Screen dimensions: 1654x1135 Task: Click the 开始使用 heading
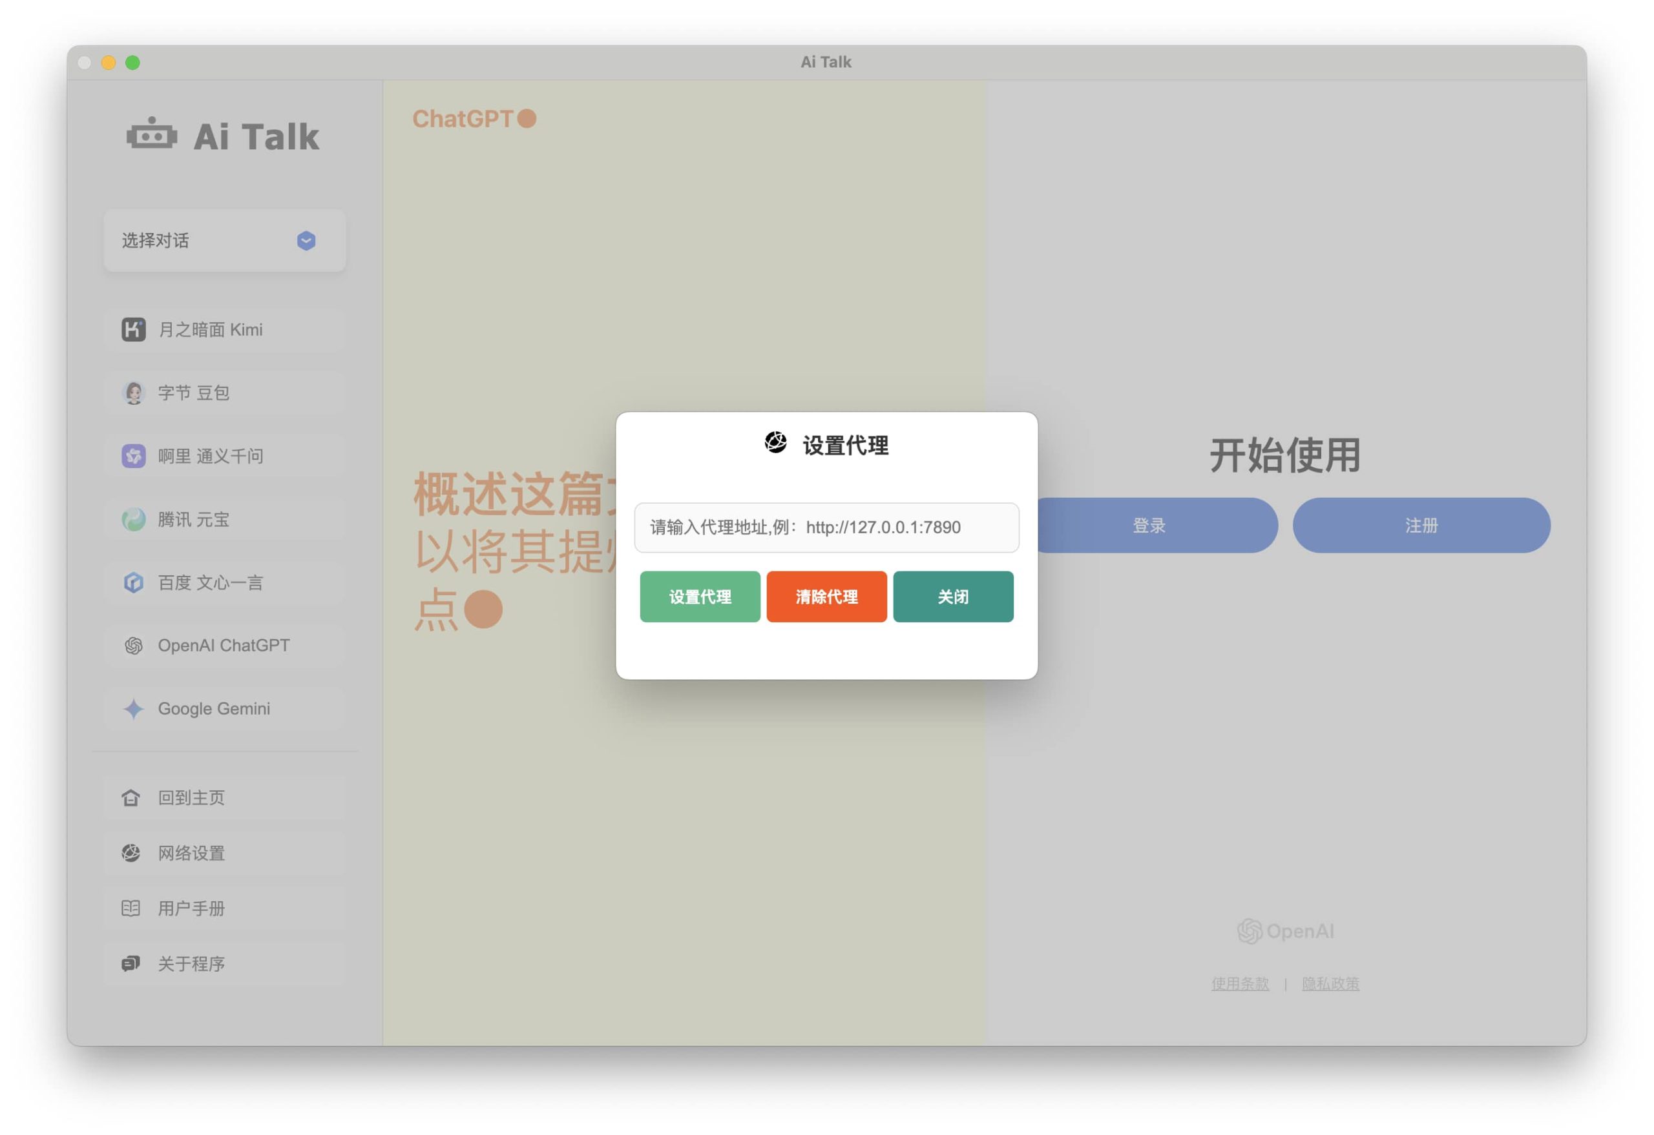pos(1285,455)
